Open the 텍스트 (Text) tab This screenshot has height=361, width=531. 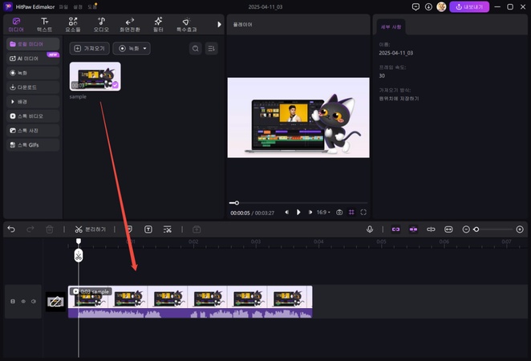tap(44, 23)
